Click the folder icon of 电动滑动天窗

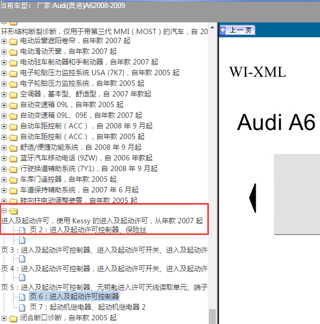[x=13, y=52]
